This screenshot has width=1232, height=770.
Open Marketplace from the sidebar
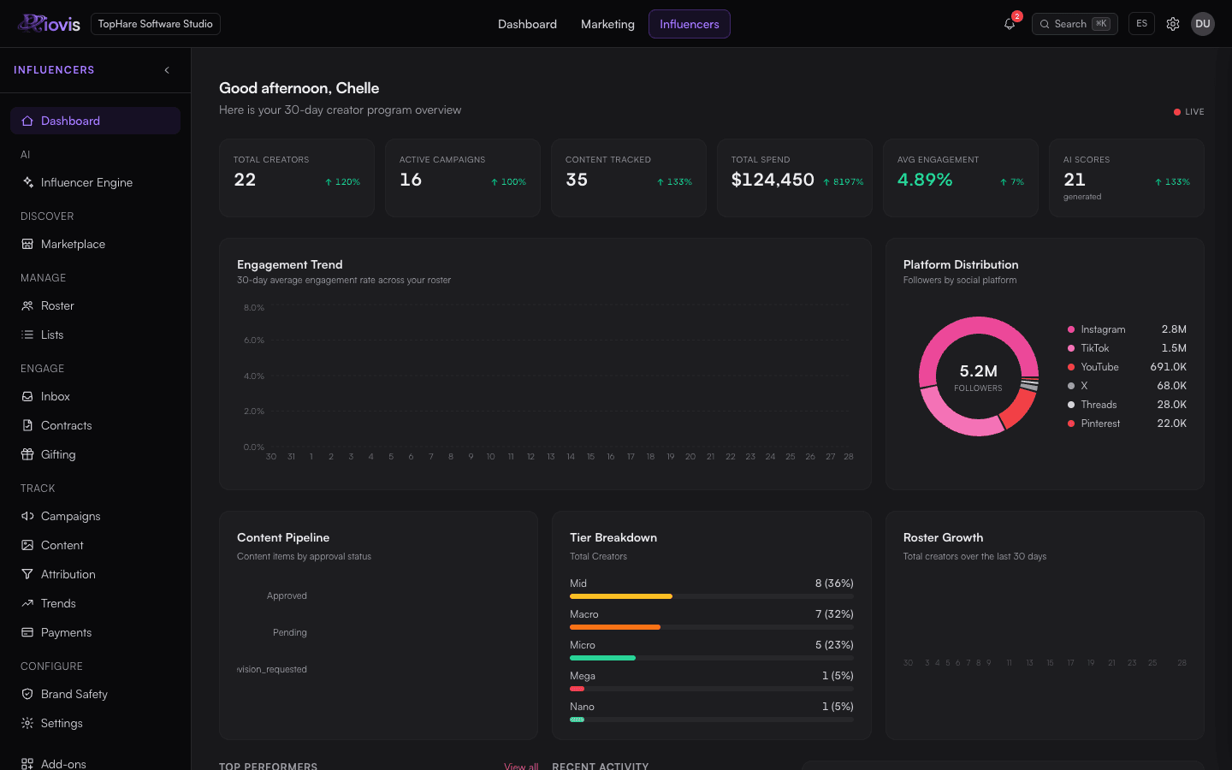pos(95,244)
